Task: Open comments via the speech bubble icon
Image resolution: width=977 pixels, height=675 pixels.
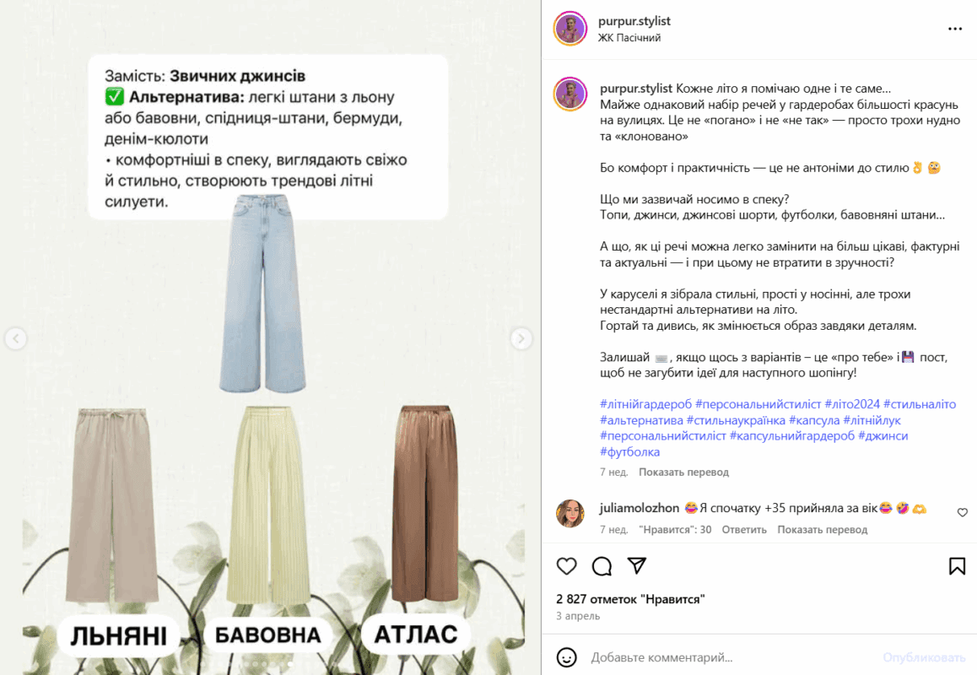Action: pos(602,566)
